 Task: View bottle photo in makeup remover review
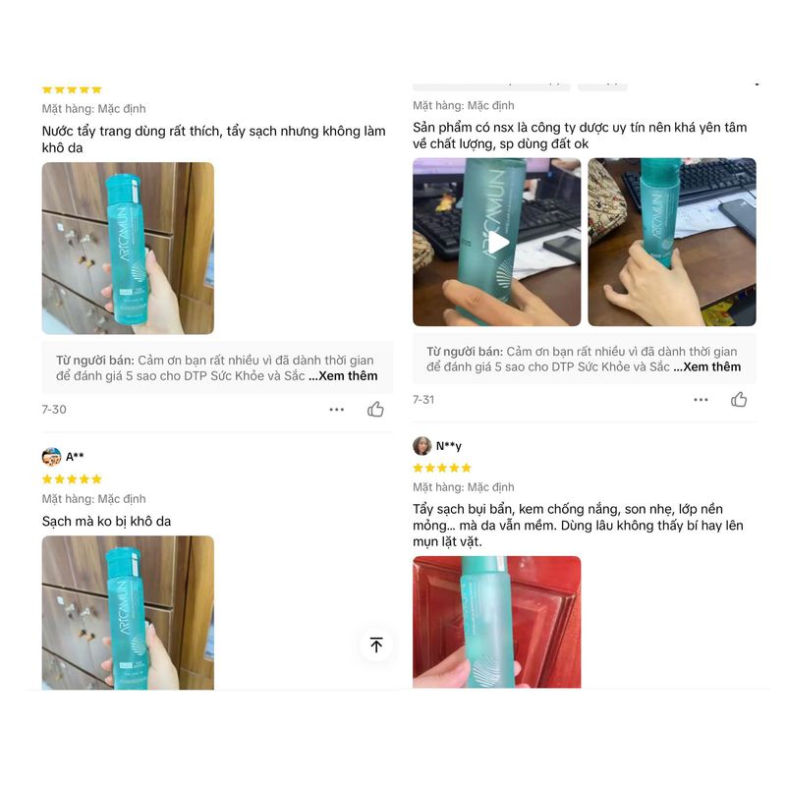(x=128, y=249)
